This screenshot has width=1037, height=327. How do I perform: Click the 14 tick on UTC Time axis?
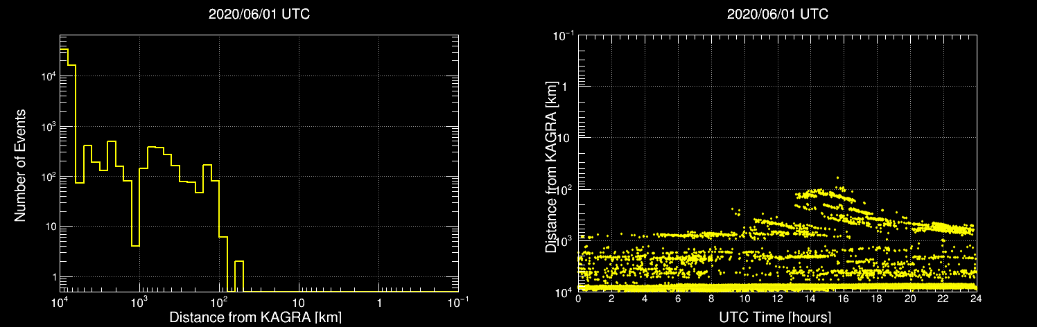(x=810, y=299)
